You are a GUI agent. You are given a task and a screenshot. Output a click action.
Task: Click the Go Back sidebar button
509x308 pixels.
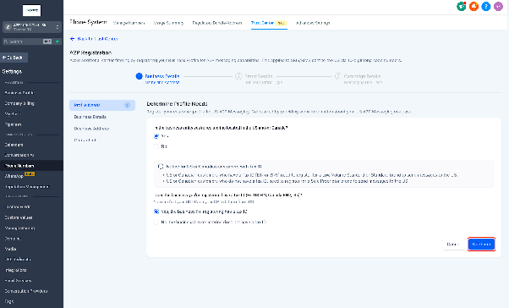click(14, 58)
